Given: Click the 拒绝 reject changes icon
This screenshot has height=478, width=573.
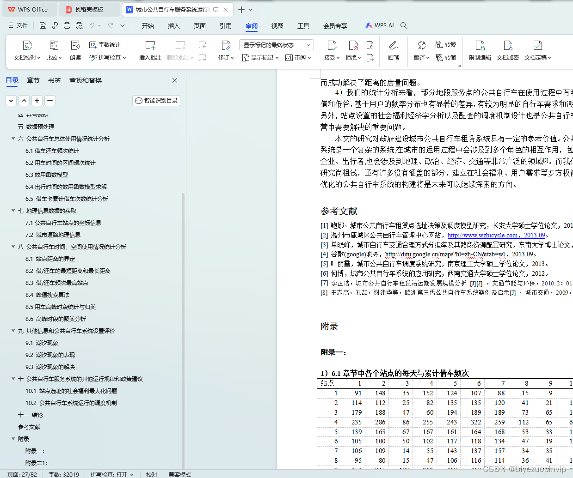Looking at the screenshot, I should [x=353, y=45].
